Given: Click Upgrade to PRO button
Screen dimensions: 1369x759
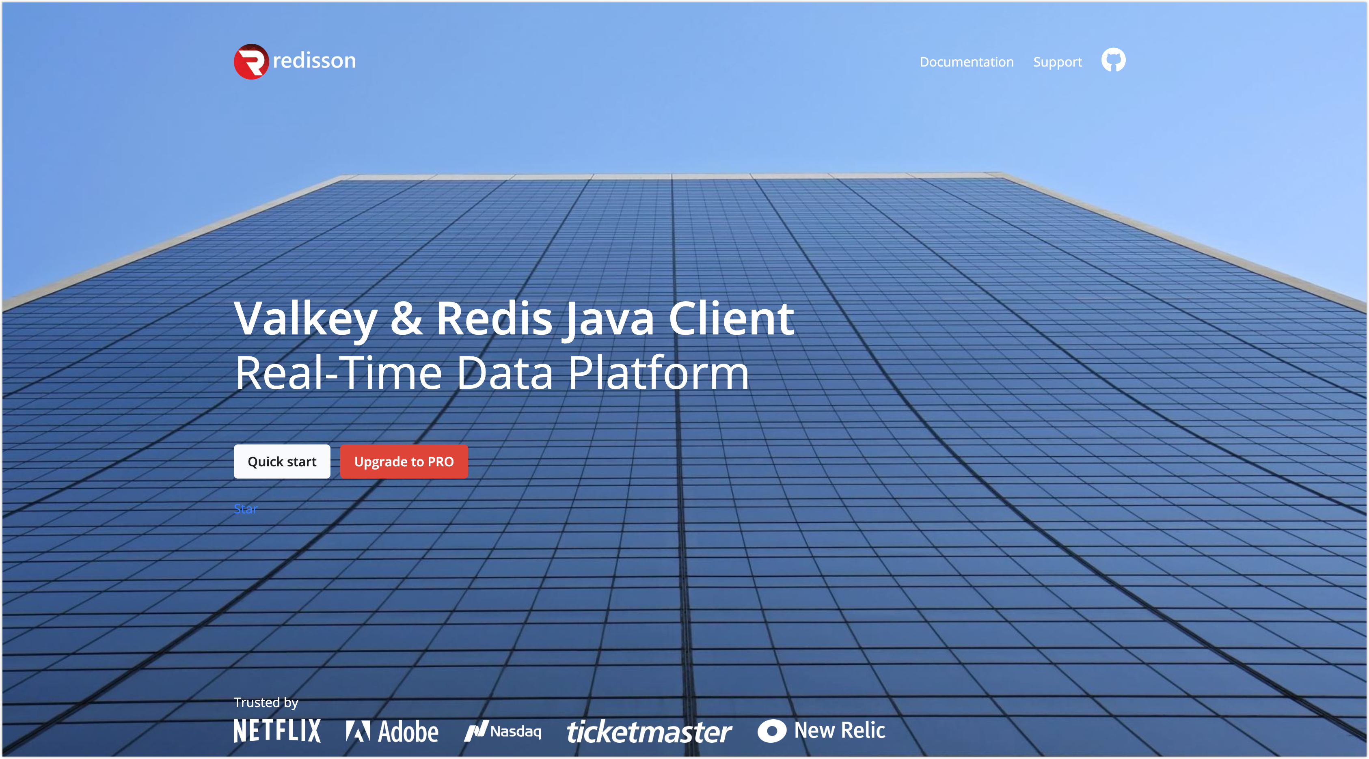Looking at the screenshot, I should coord(404,461).
